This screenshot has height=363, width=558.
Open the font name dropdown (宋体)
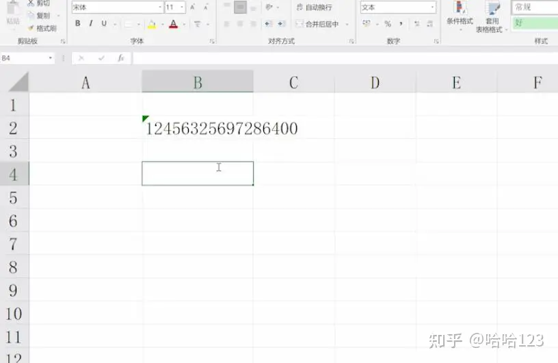coord(160,7)
